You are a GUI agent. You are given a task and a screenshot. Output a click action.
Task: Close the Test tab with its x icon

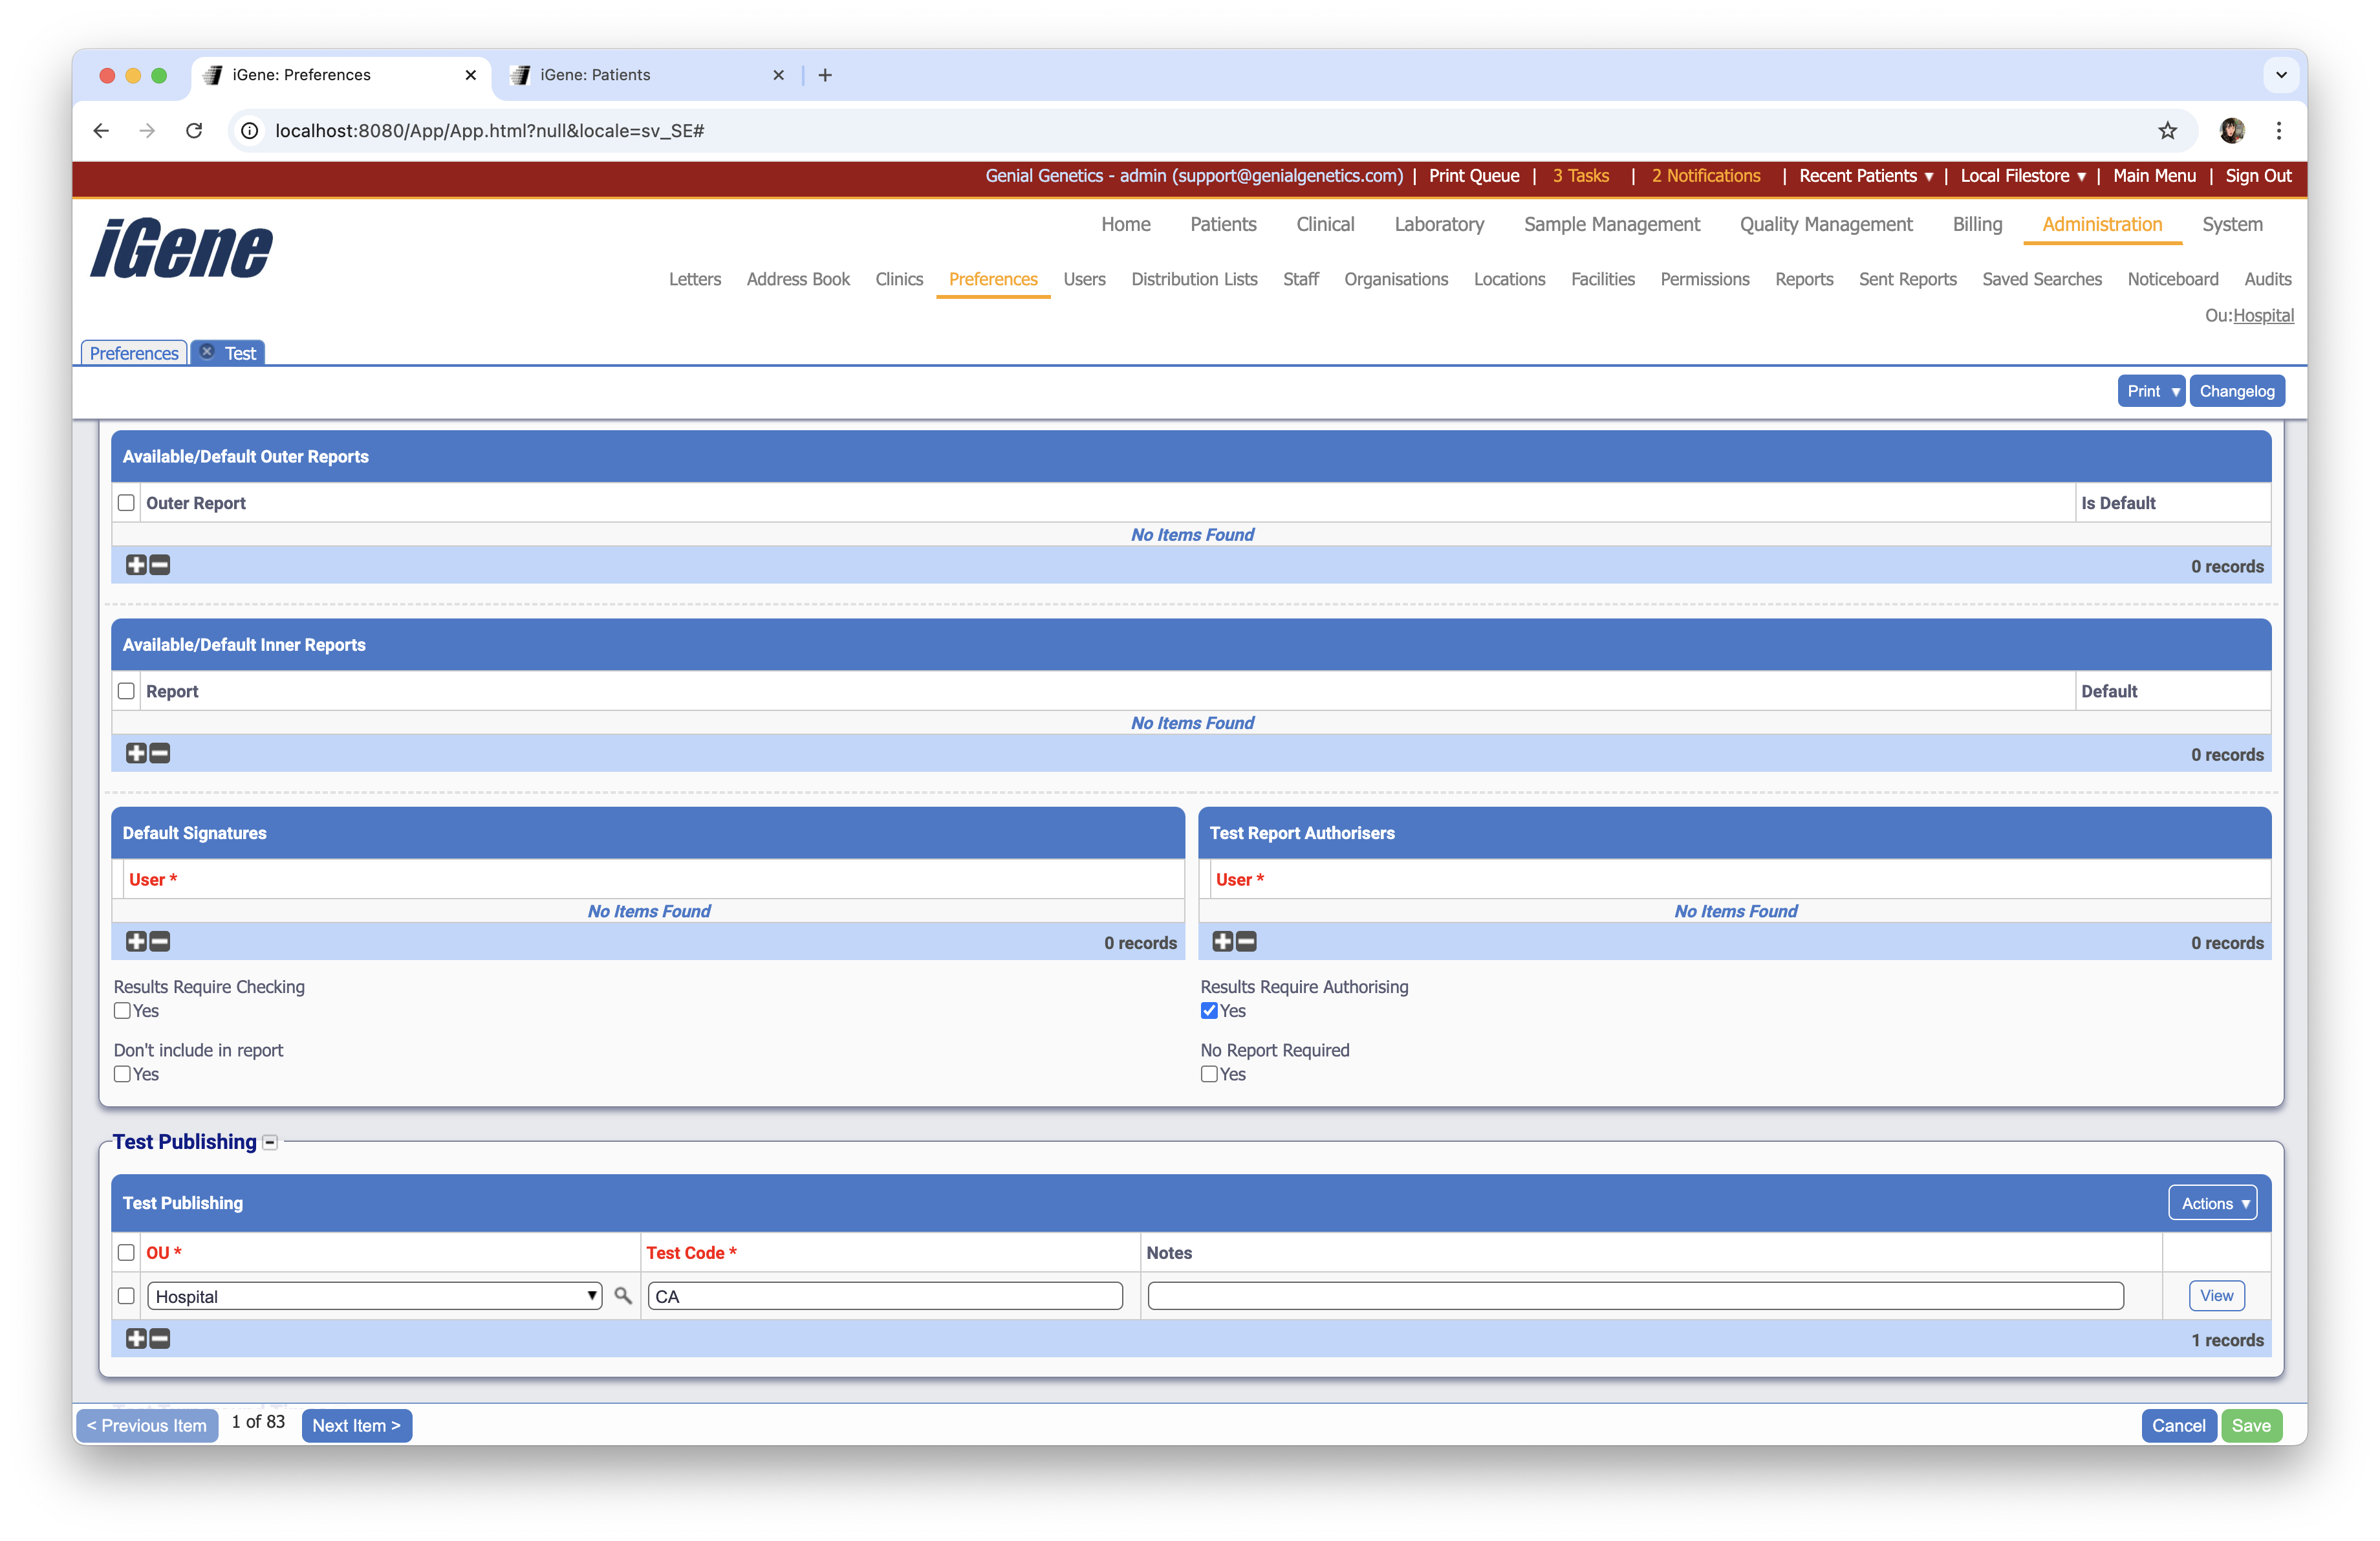tap(206, 351)
